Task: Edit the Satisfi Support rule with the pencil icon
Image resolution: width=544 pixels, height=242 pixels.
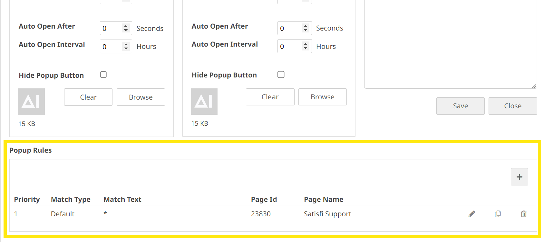Action: [x=472, y=214]
